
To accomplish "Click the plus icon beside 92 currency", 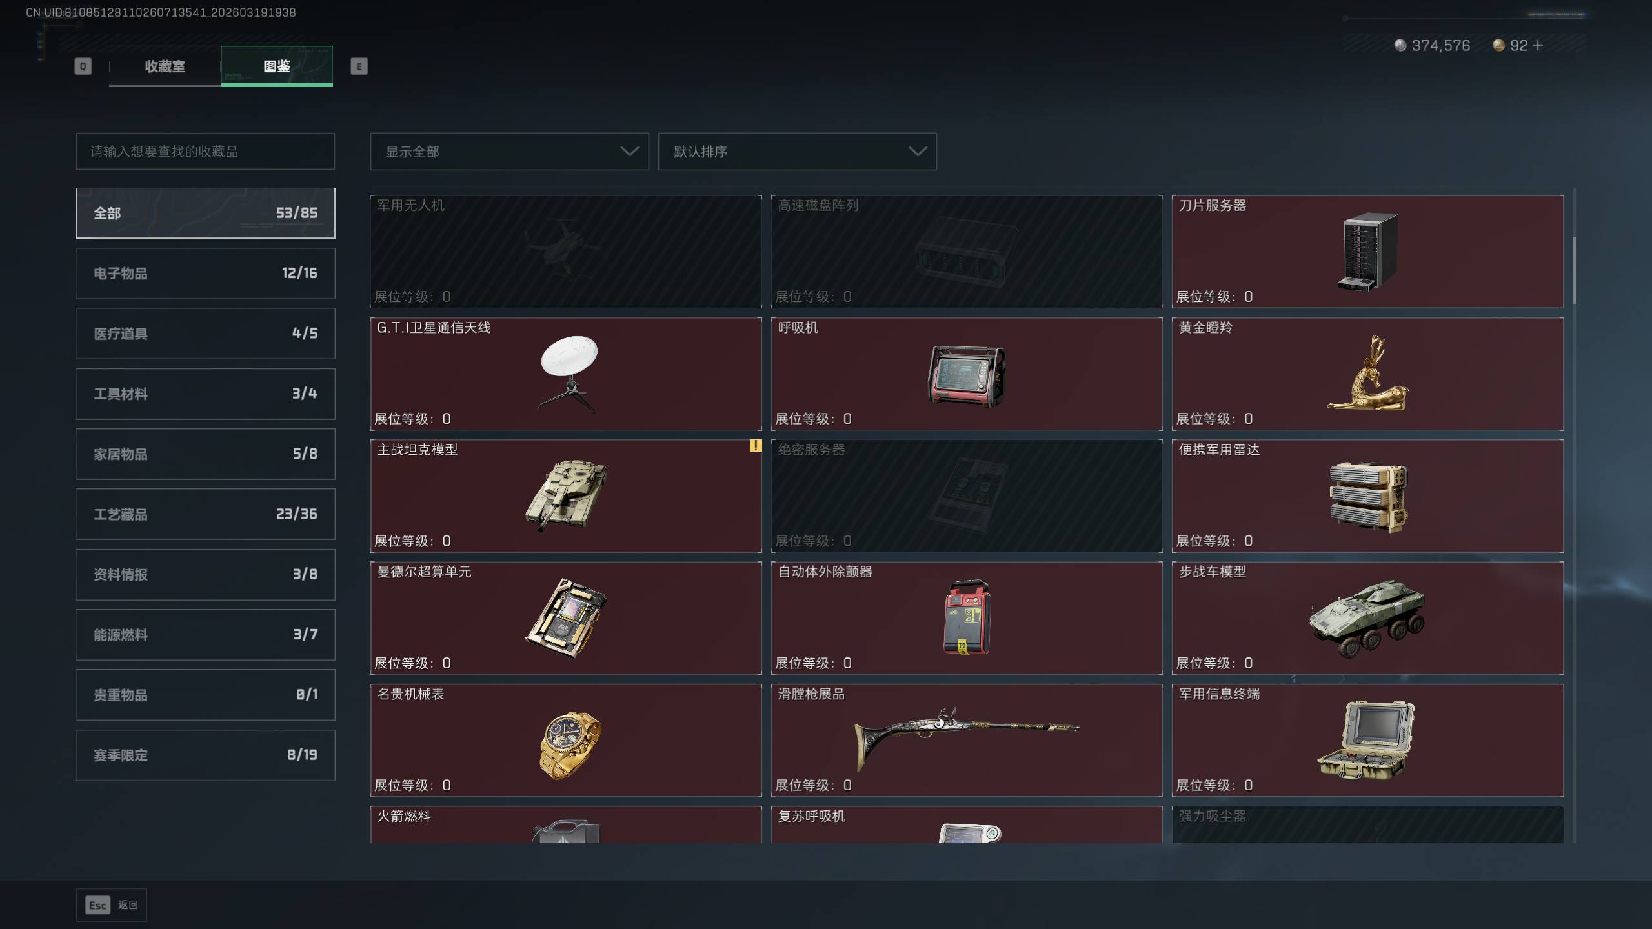I will (1538, 45).
